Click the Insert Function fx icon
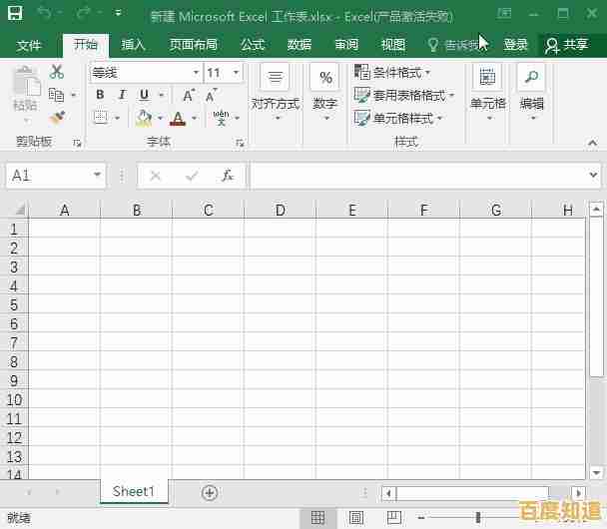This screenshot has width=607, height=529. 227,176
